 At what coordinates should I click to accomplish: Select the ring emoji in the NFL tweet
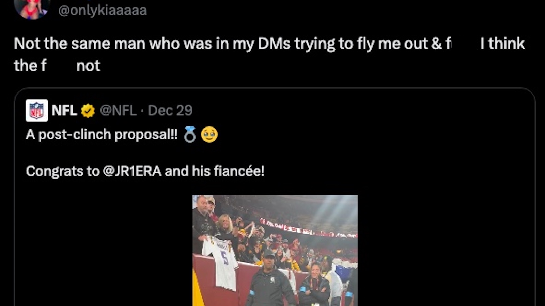[189, 134]
